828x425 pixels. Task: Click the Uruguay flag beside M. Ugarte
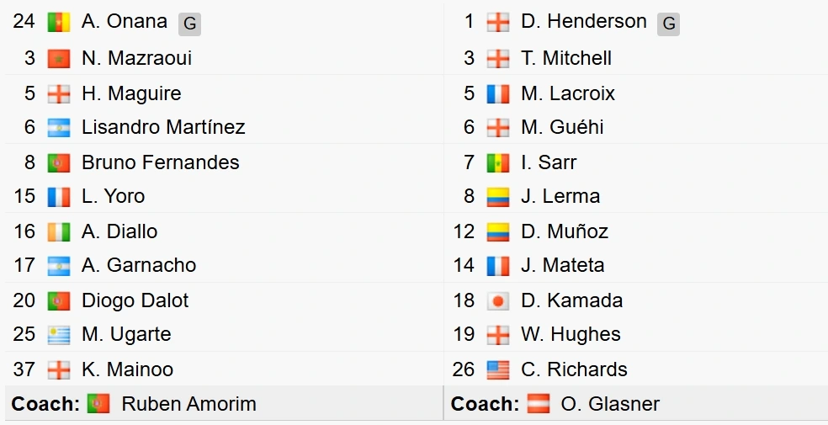59,335
